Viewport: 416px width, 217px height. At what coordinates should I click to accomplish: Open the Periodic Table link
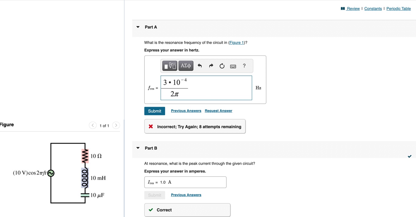pos(398,9)
